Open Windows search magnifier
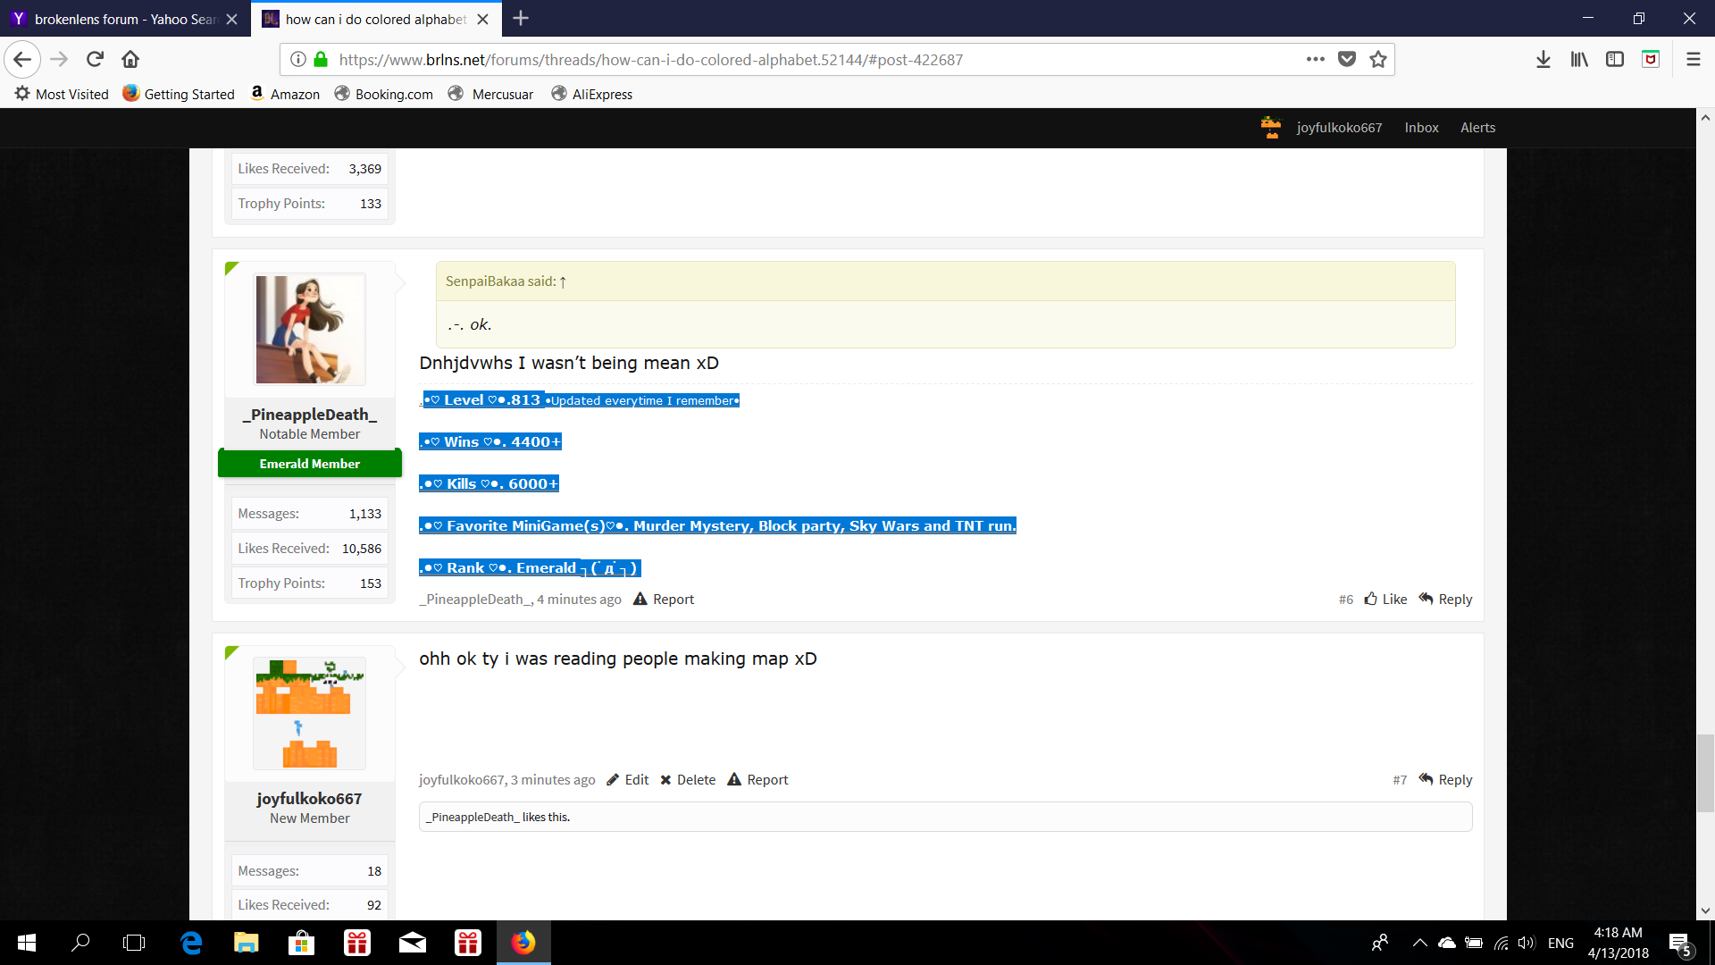 tap(80, 943)
